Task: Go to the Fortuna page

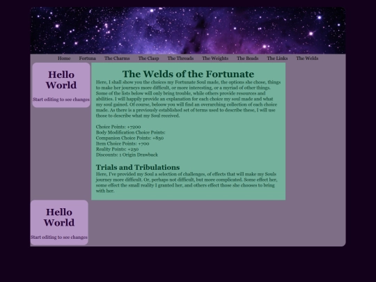Action: [x=87, y=58]
